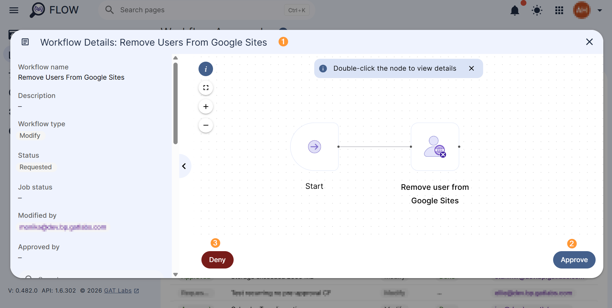612x308 pixels.
Task: Click the FLOW logo icon
Action: click(37, 10)
